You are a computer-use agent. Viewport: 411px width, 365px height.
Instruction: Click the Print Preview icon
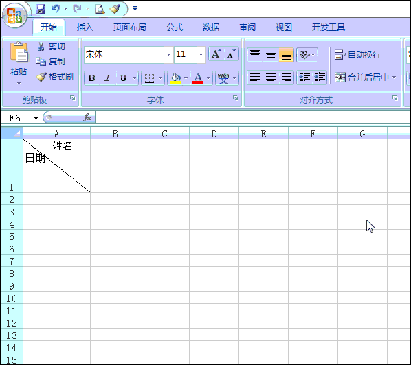tap(100, 9)
